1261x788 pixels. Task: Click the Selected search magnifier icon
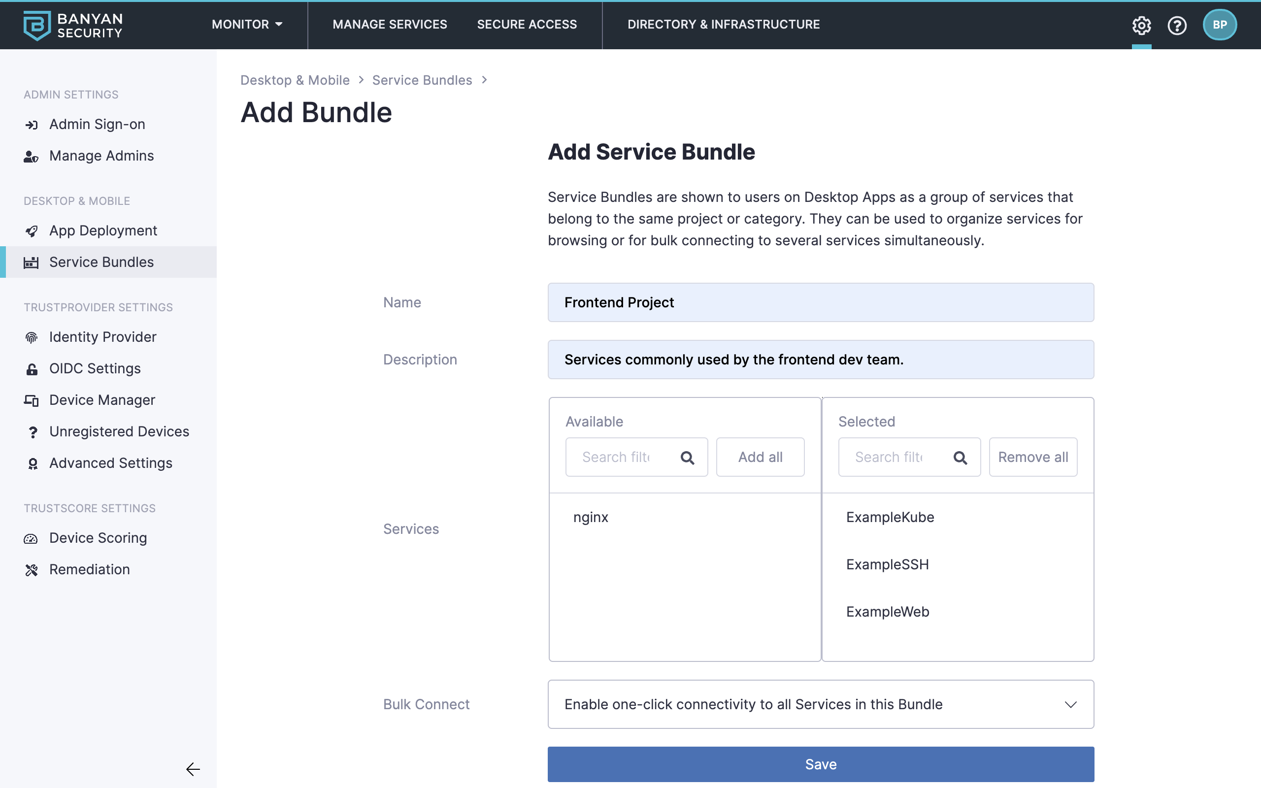point(960,458)
